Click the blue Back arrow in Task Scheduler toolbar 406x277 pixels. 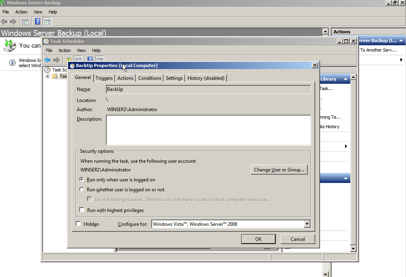coord(47,60)
